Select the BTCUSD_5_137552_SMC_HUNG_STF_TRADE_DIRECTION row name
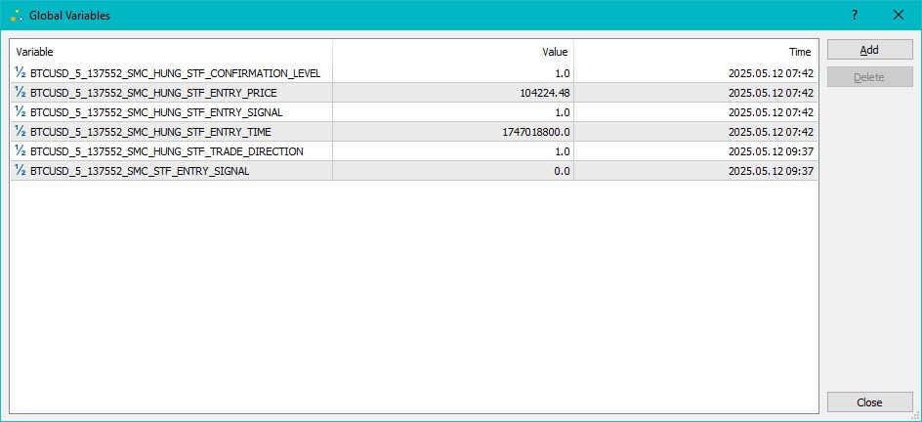 [x=166, y=151]
